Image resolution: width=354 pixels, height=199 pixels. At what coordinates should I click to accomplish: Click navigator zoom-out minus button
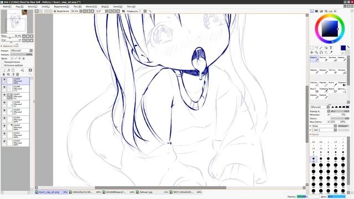pos(24,36)
